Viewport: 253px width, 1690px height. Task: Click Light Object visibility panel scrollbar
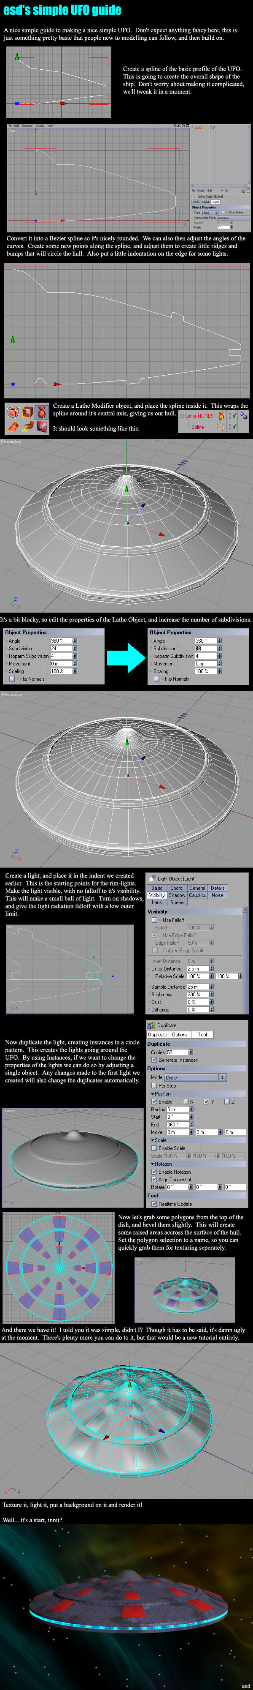coord(245,960)
